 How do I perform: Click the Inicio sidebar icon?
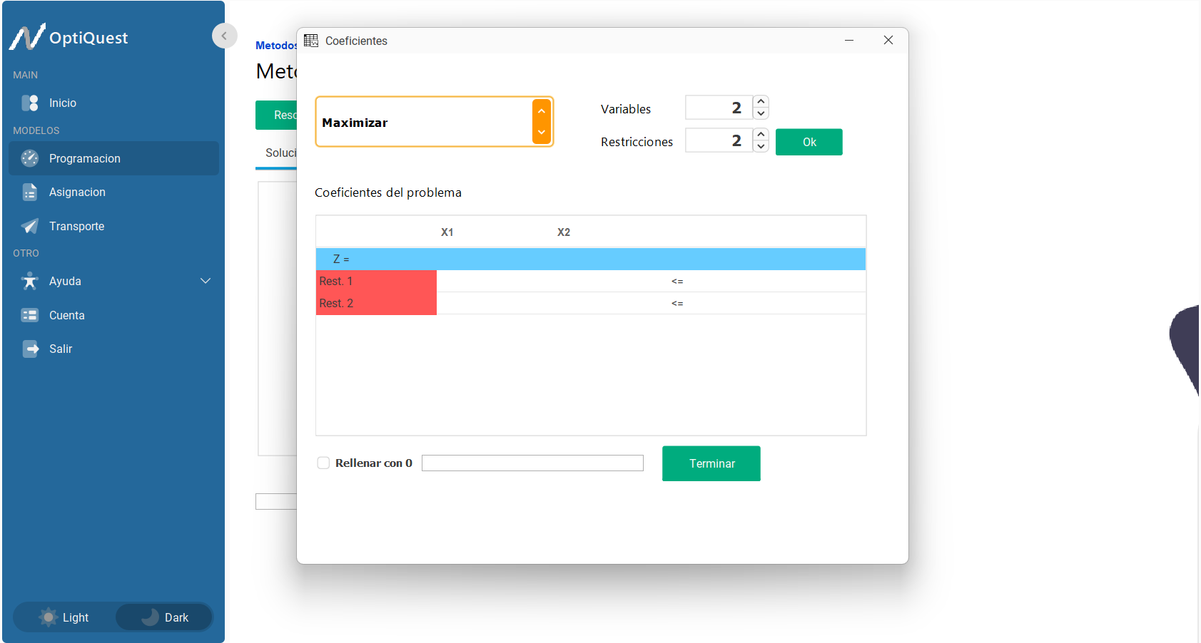point(30,103)
